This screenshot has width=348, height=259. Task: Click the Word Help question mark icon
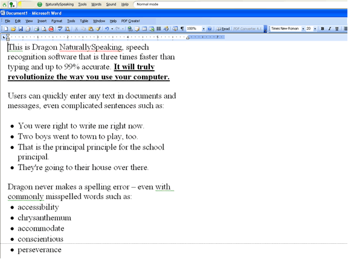coord(209,28)
